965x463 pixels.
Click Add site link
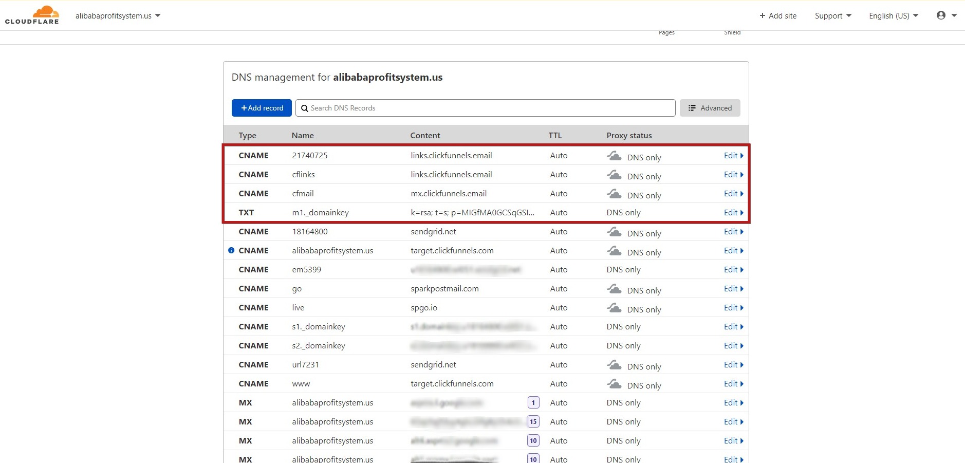(x=778, y=16)
